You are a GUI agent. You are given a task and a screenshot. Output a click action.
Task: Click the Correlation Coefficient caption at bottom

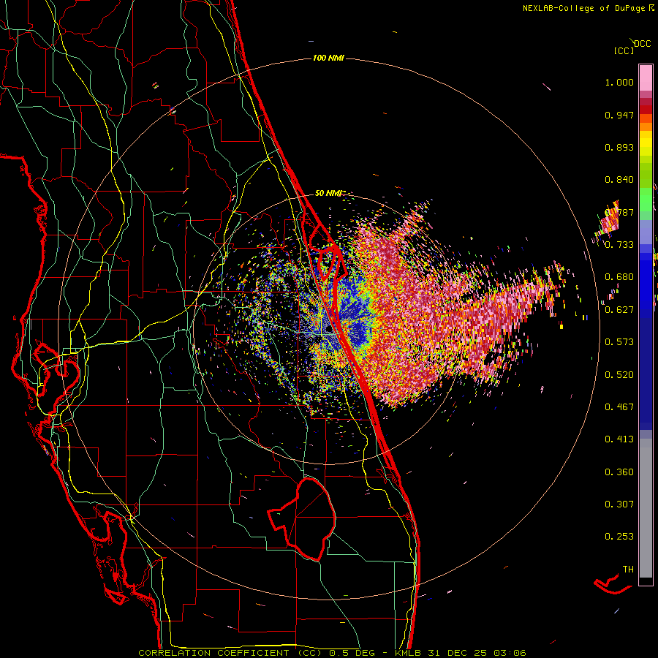[332, 653]
